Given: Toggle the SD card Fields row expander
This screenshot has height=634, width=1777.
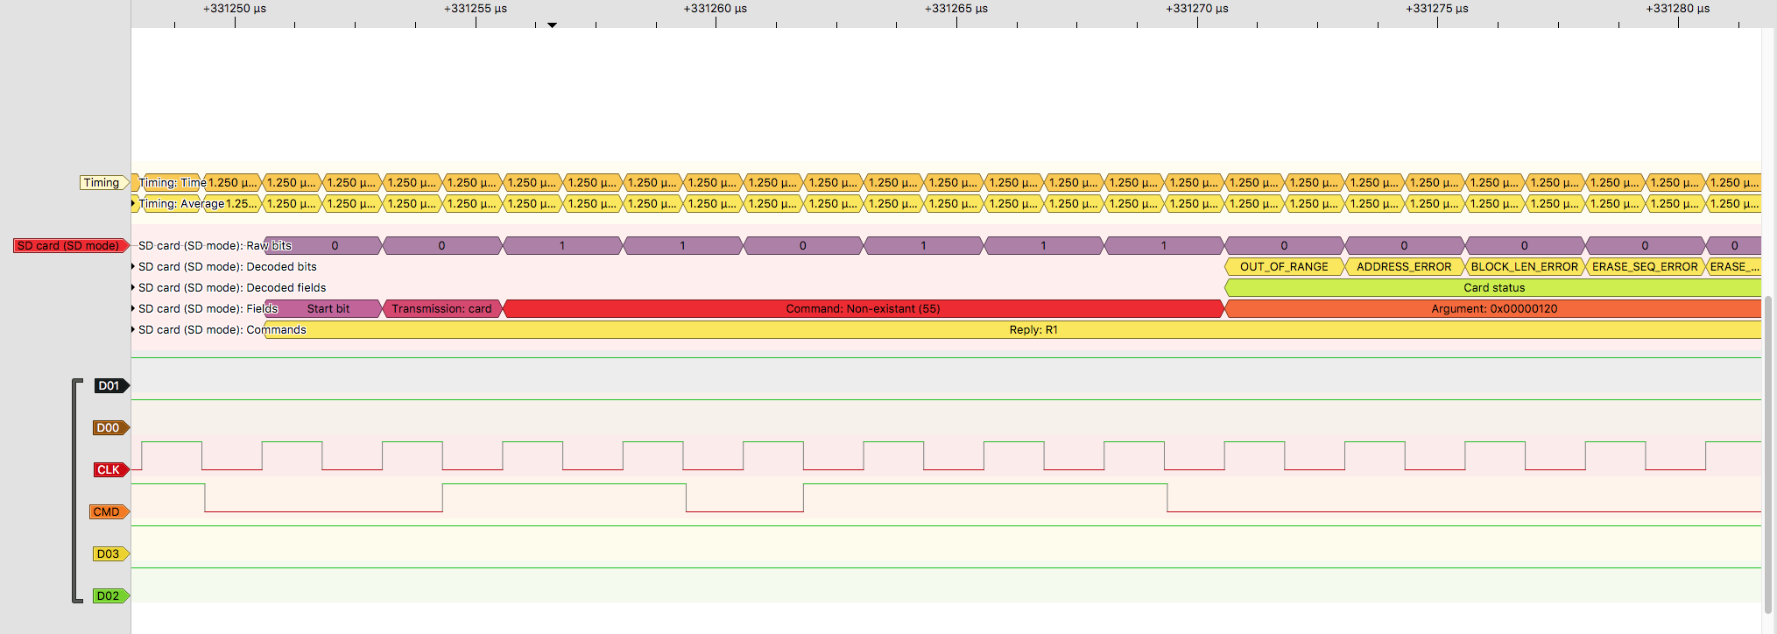Looking at the screenshot, I should pyautogui.click(x=133, y=309).
